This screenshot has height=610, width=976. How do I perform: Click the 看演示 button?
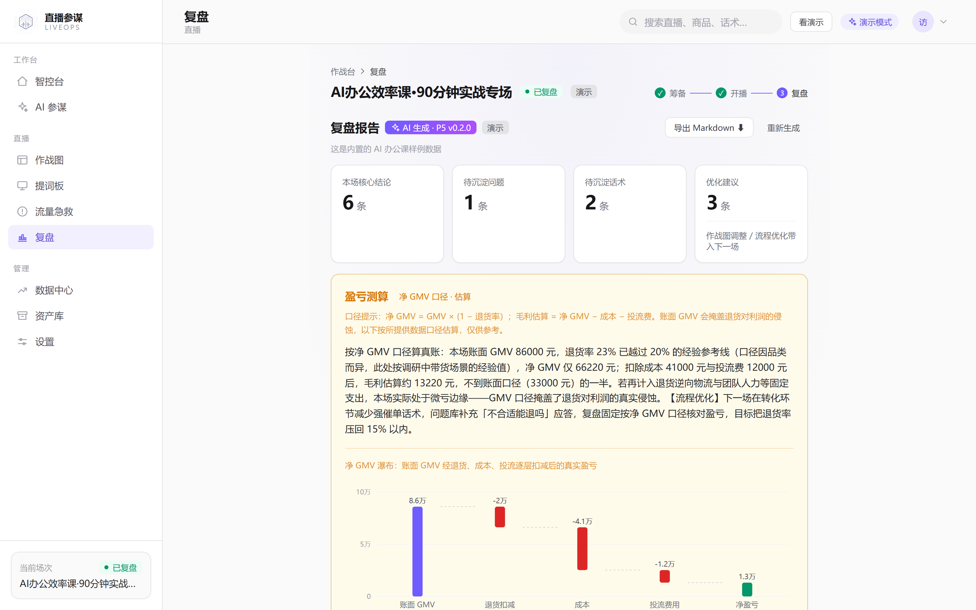tap(811, 22)
